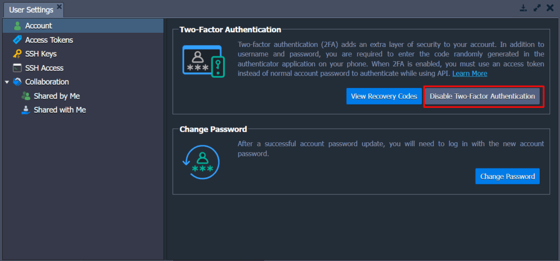
Task: Click the SSH Keys key icon
Action: click(x=17, y=54)
